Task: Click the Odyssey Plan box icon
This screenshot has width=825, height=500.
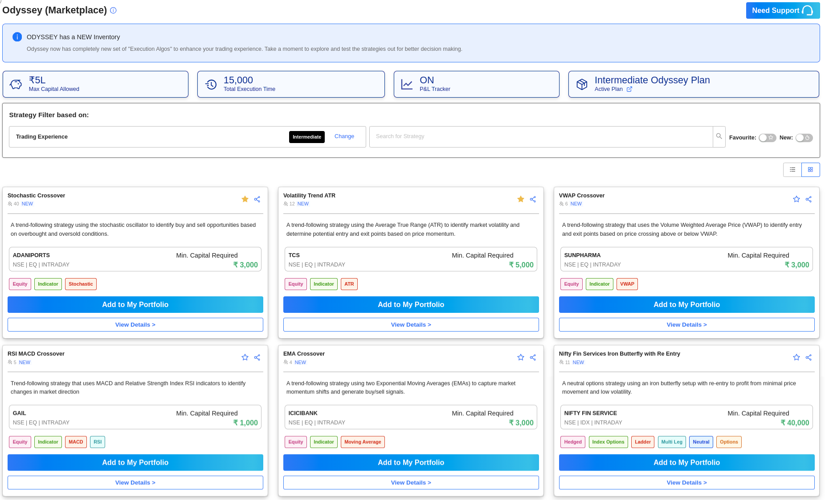Action: (x=582, y=84)
